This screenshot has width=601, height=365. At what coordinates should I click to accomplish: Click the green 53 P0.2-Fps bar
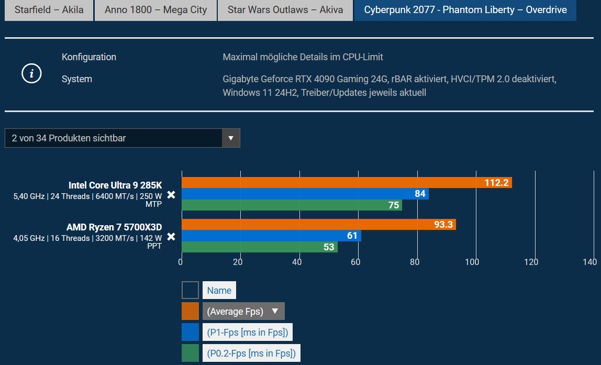pos(260,247)
